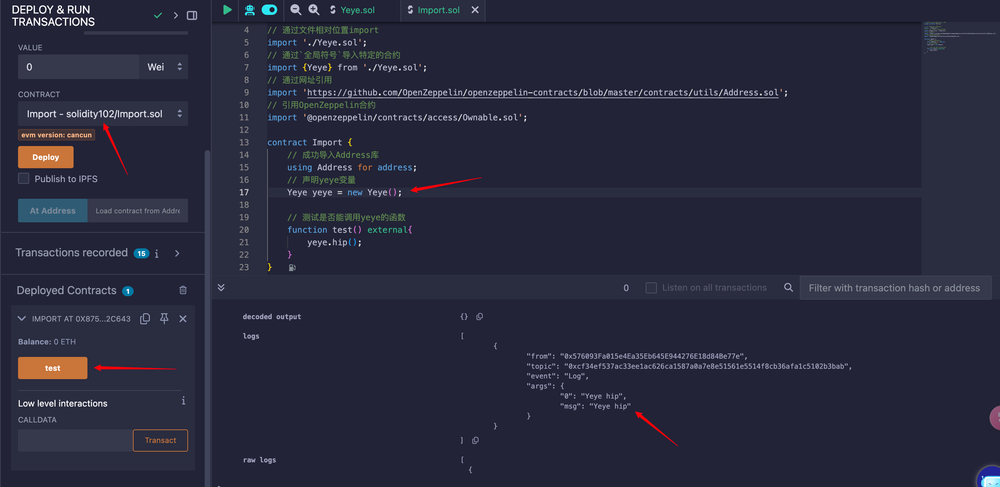The width and height of the screenshot is (1000, 487).
Task: Click the terminal search magnifier icon
Action: pos(788,288)
